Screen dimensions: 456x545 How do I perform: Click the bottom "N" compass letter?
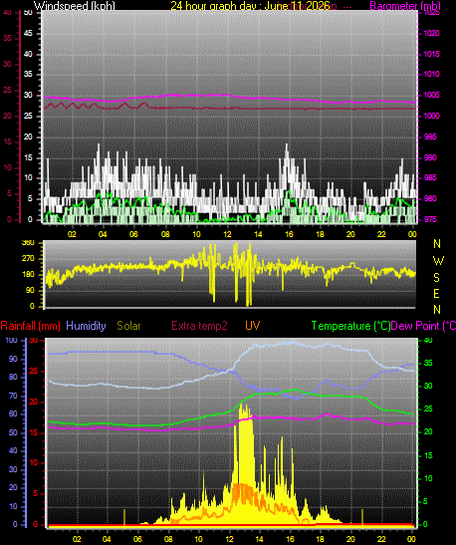click(x=437, y=309)
